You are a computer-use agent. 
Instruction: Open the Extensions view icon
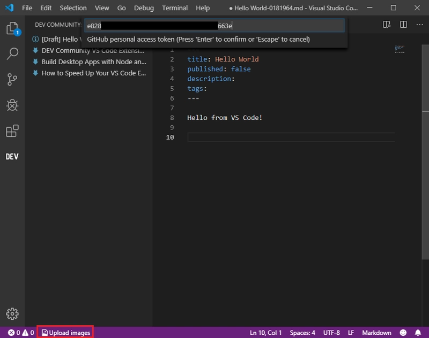point(12,131)
